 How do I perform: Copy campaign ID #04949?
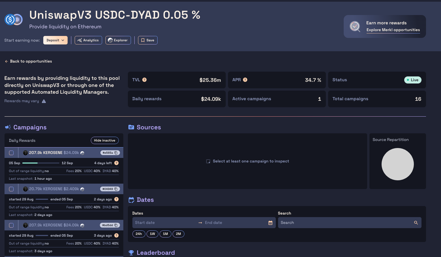[116, 189]
